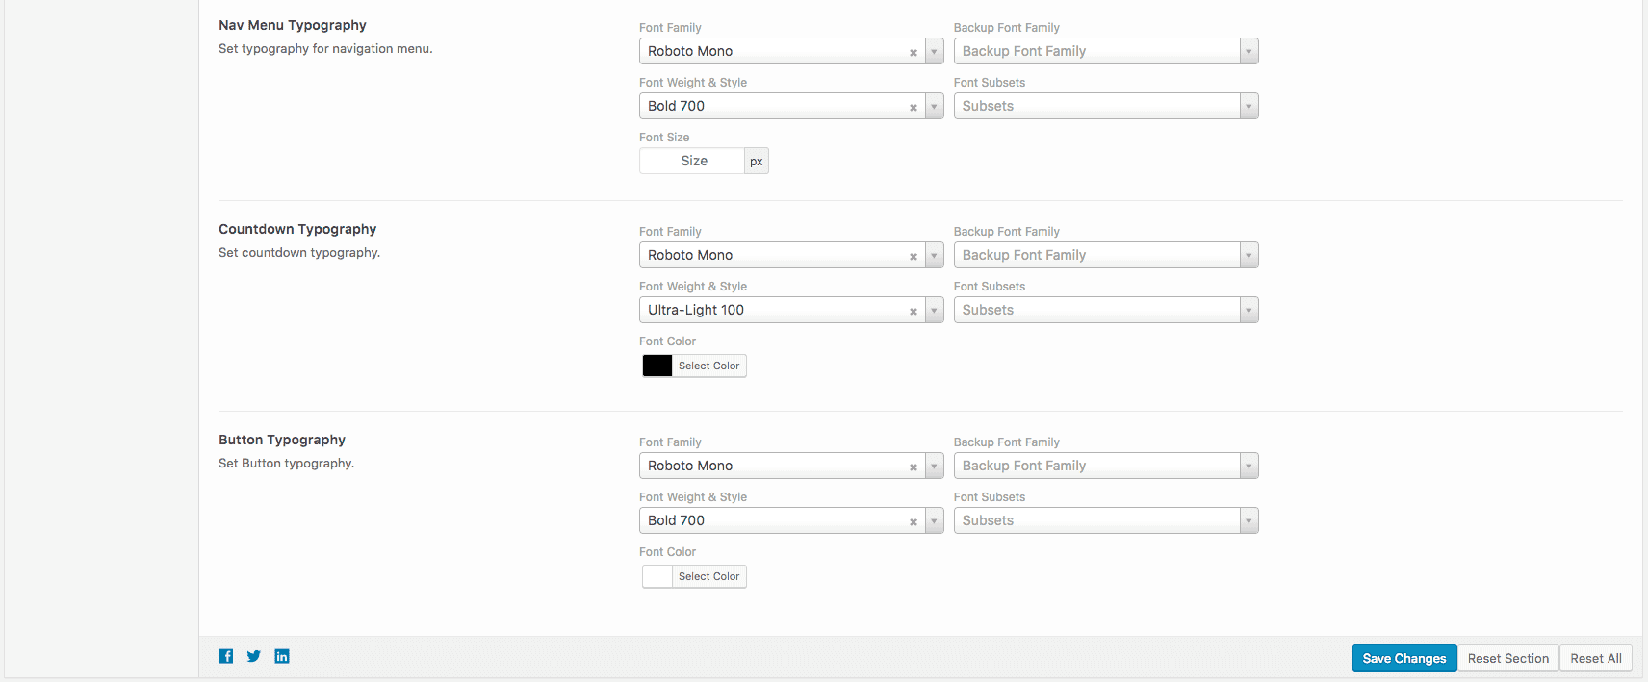Viewport: 1648px width, 682px height.
Task: Click Save Changes button
Action: [x=1403, y=658]
